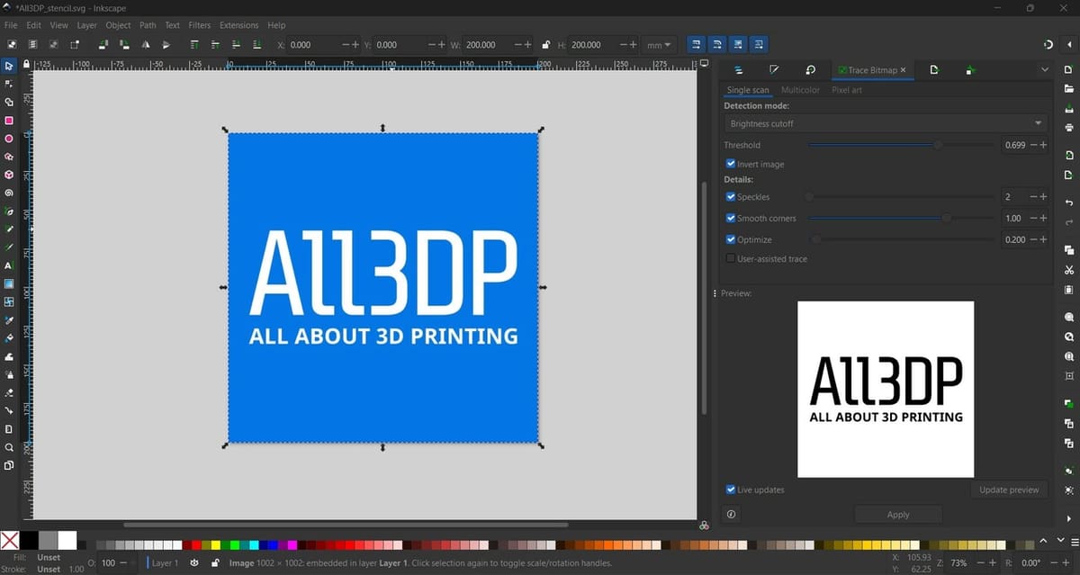Click the Open folder icon in command bar

point(1068,88)
